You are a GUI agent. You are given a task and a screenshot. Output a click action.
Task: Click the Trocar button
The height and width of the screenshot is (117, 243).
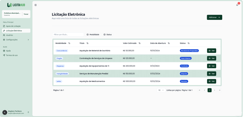pos(26,14)
